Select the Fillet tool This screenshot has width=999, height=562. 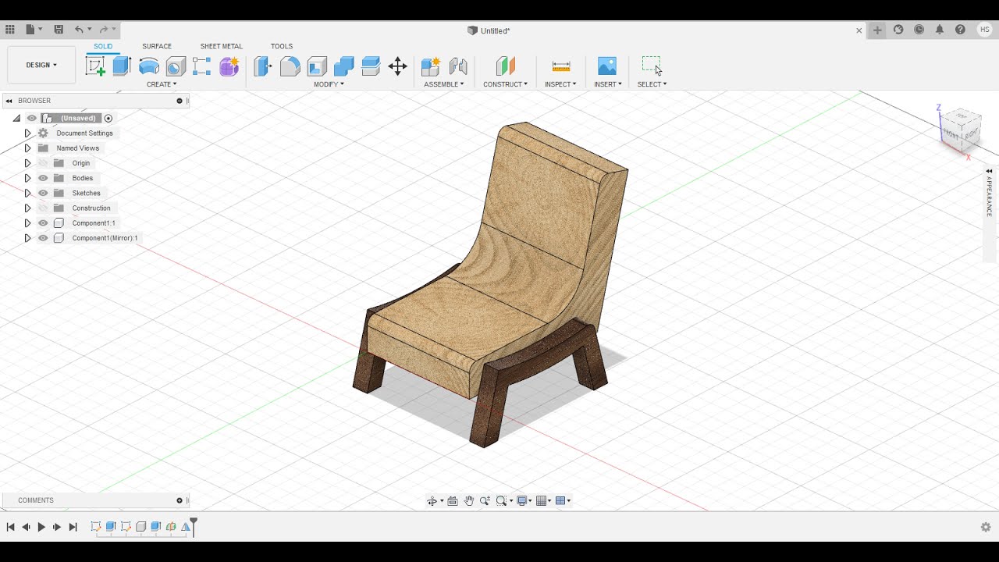(290, 66)
